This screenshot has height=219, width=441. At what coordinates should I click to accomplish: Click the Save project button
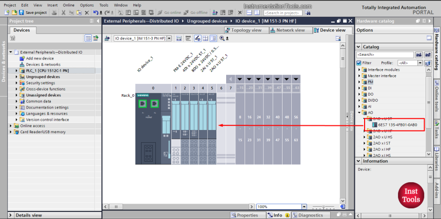pyautogui.click(x=33, y=12)
